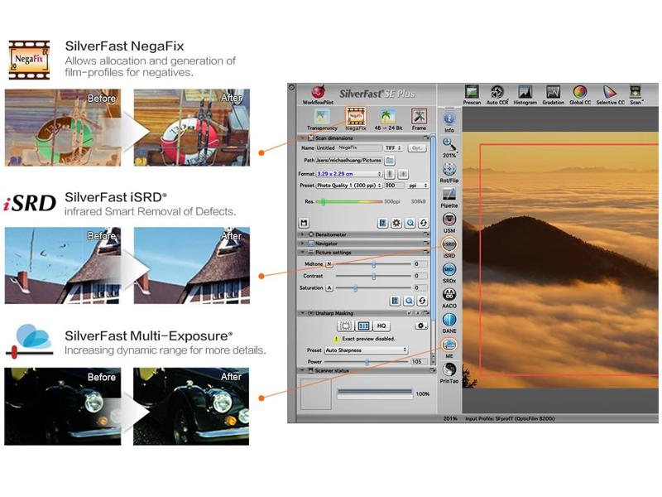This screenshot has width=662, height=497.
Task: Click the Power value field showing 105
Action: coord(420,362)
